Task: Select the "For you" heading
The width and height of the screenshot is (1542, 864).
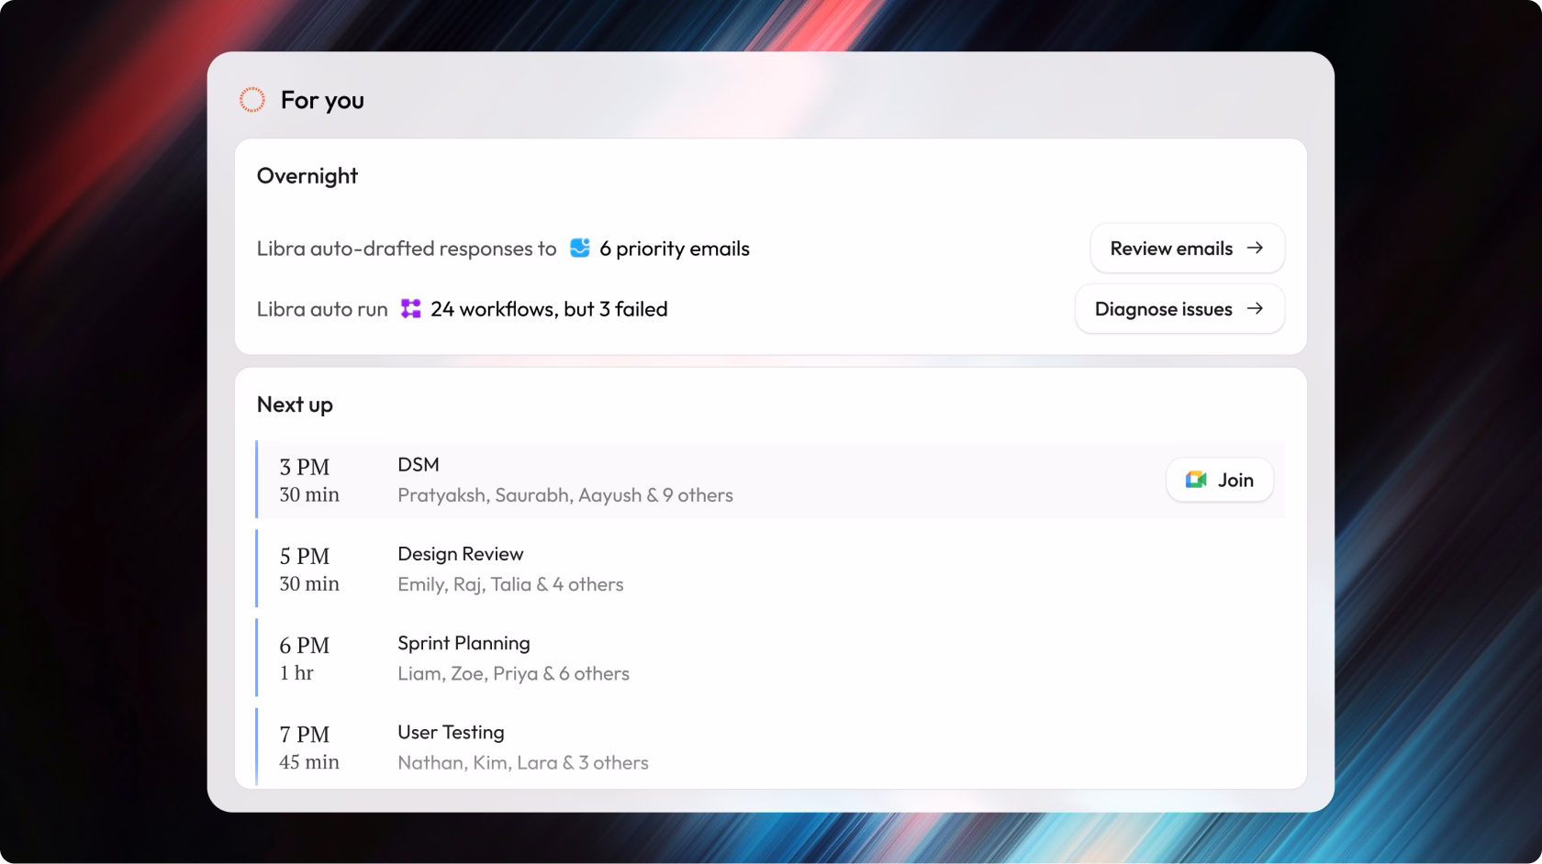Action: point(322,100)
